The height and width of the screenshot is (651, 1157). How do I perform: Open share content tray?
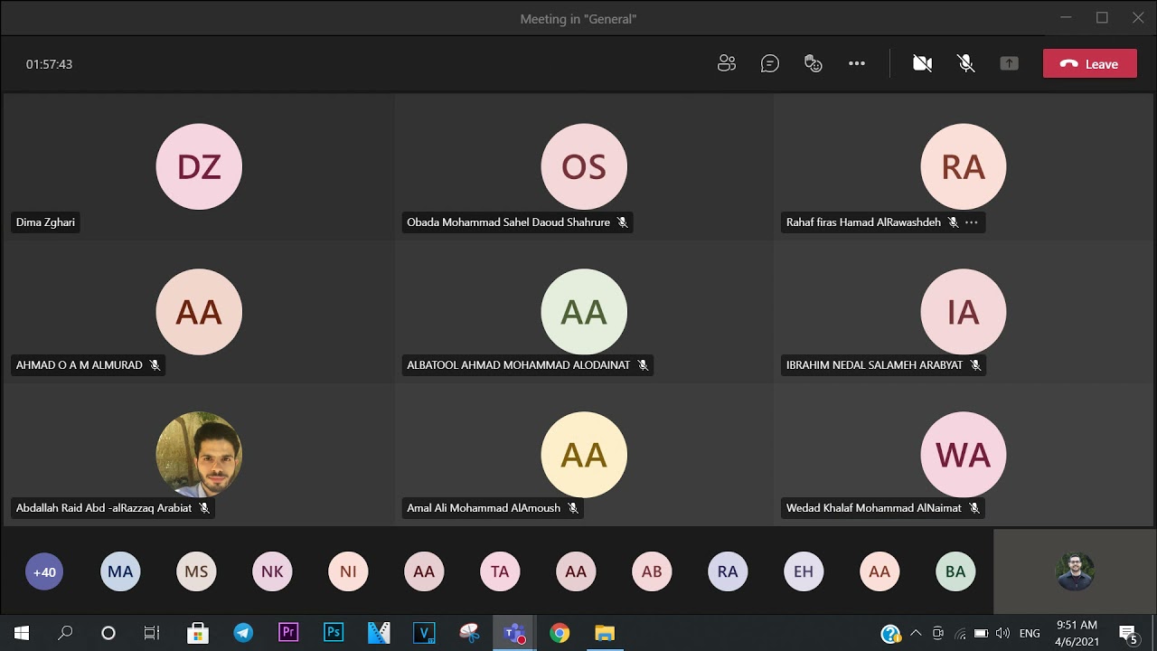(x=1009, y=63)
